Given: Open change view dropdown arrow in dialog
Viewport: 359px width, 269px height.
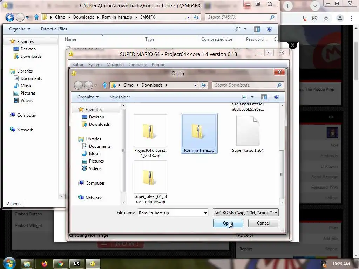Looking at the screenshot, I should point(252,97).
